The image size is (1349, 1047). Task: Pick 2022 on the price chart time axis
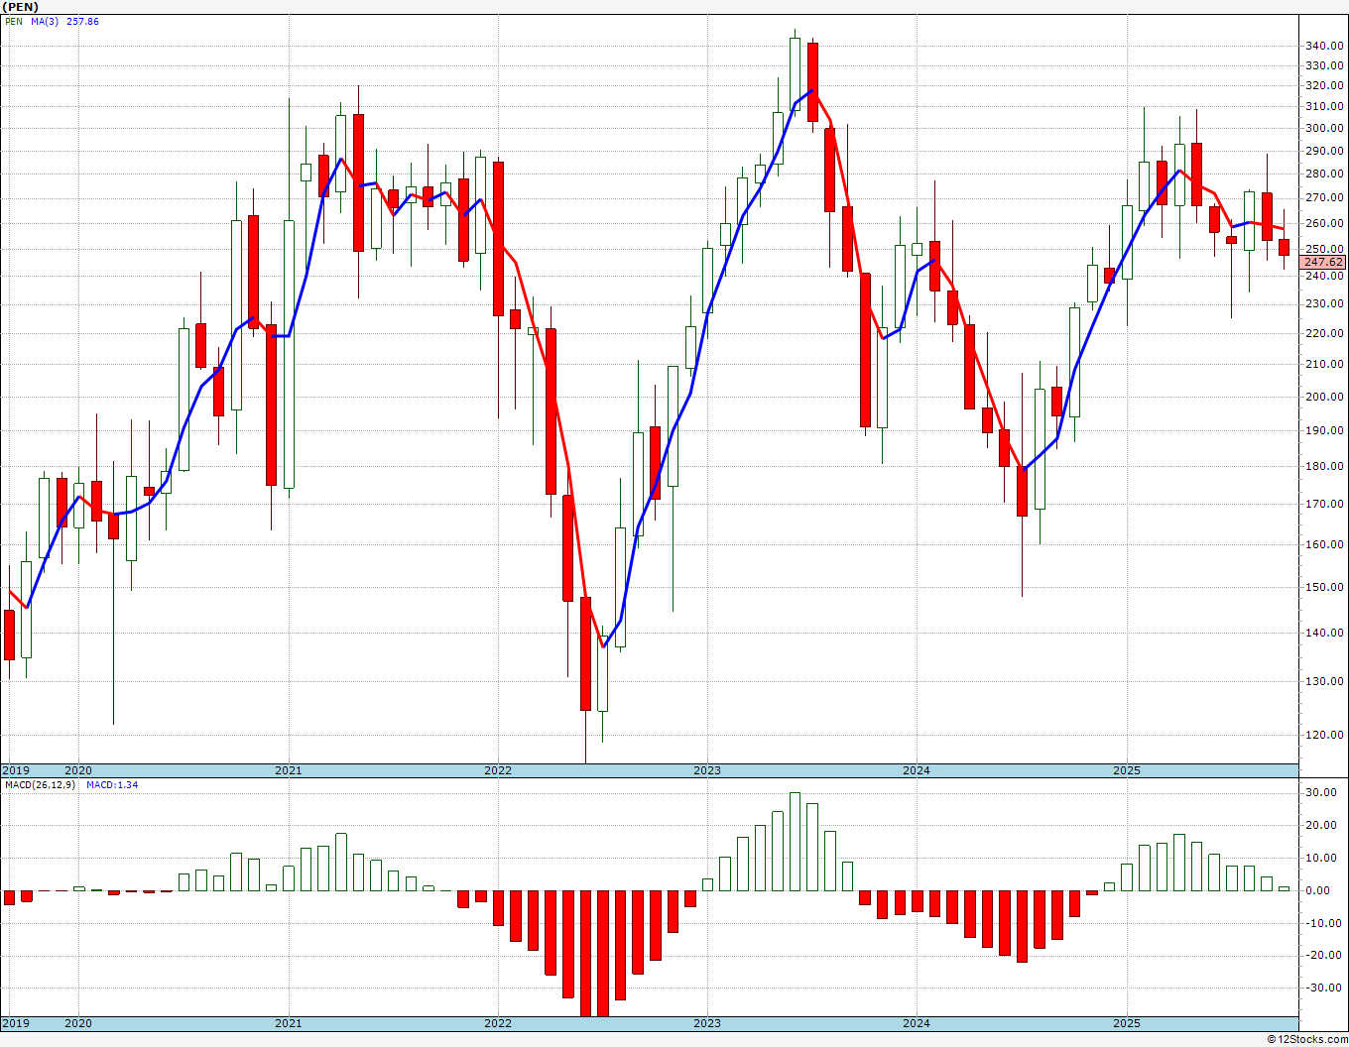click(498, 770)
